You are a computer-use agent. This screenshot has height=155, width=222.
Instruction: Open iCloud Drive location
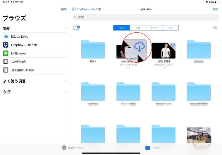[x=35, y=37]
